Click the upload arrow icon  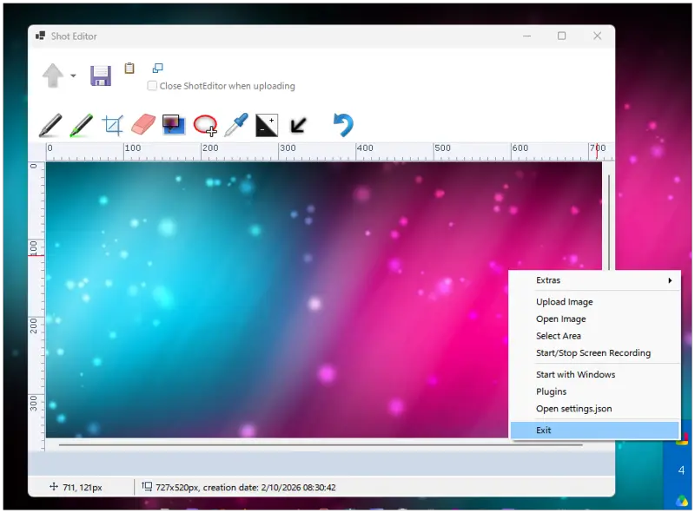point(53,76)
